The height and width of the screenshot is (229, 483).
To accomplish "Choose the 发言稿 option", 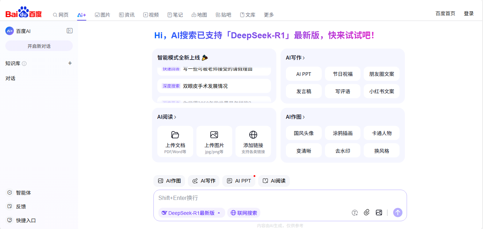I will pyautogui.click(x=304, y=91).
